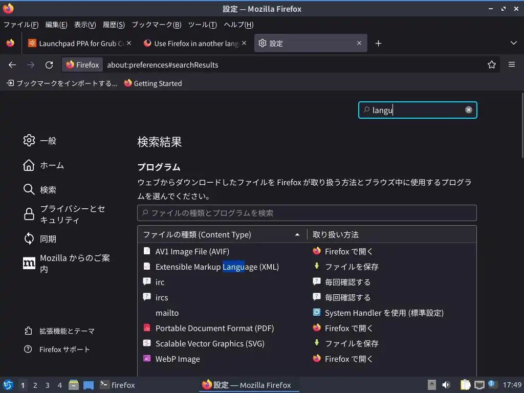524x393 pixels.
Task: Go back using the back arrow
Action: tap(12, 65)
